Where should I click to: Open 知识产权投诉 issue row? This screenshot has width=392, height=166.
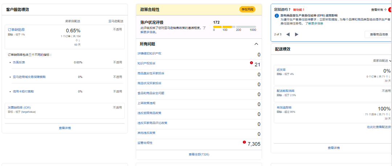coord(199,65)
